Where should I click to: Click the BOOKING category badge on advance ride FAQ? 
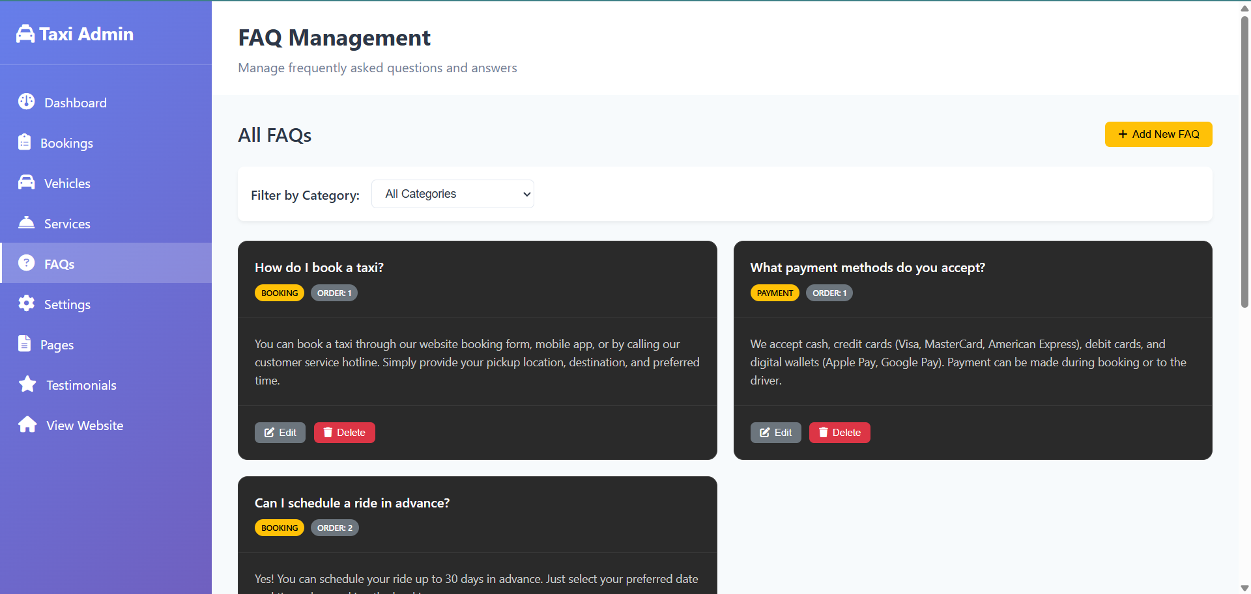point(279,528)
